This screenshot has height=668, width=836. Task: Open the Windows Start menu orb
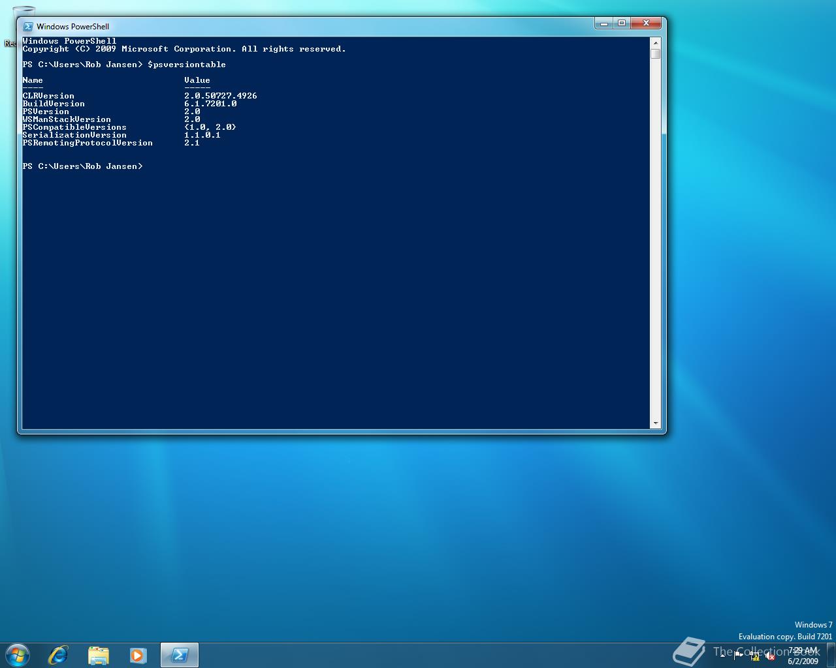17,655
